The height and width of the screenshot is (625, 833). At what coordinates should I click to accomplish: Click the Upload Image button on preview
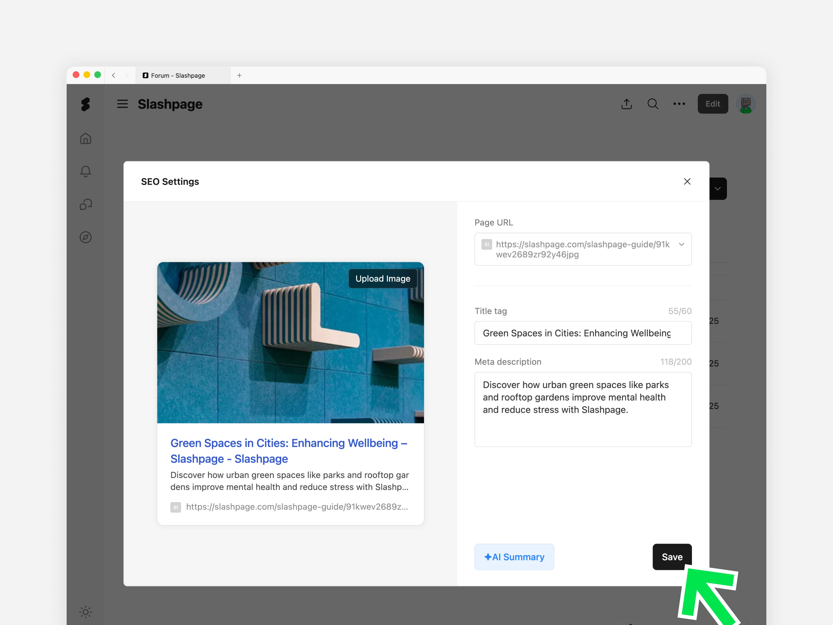(382, 279)
